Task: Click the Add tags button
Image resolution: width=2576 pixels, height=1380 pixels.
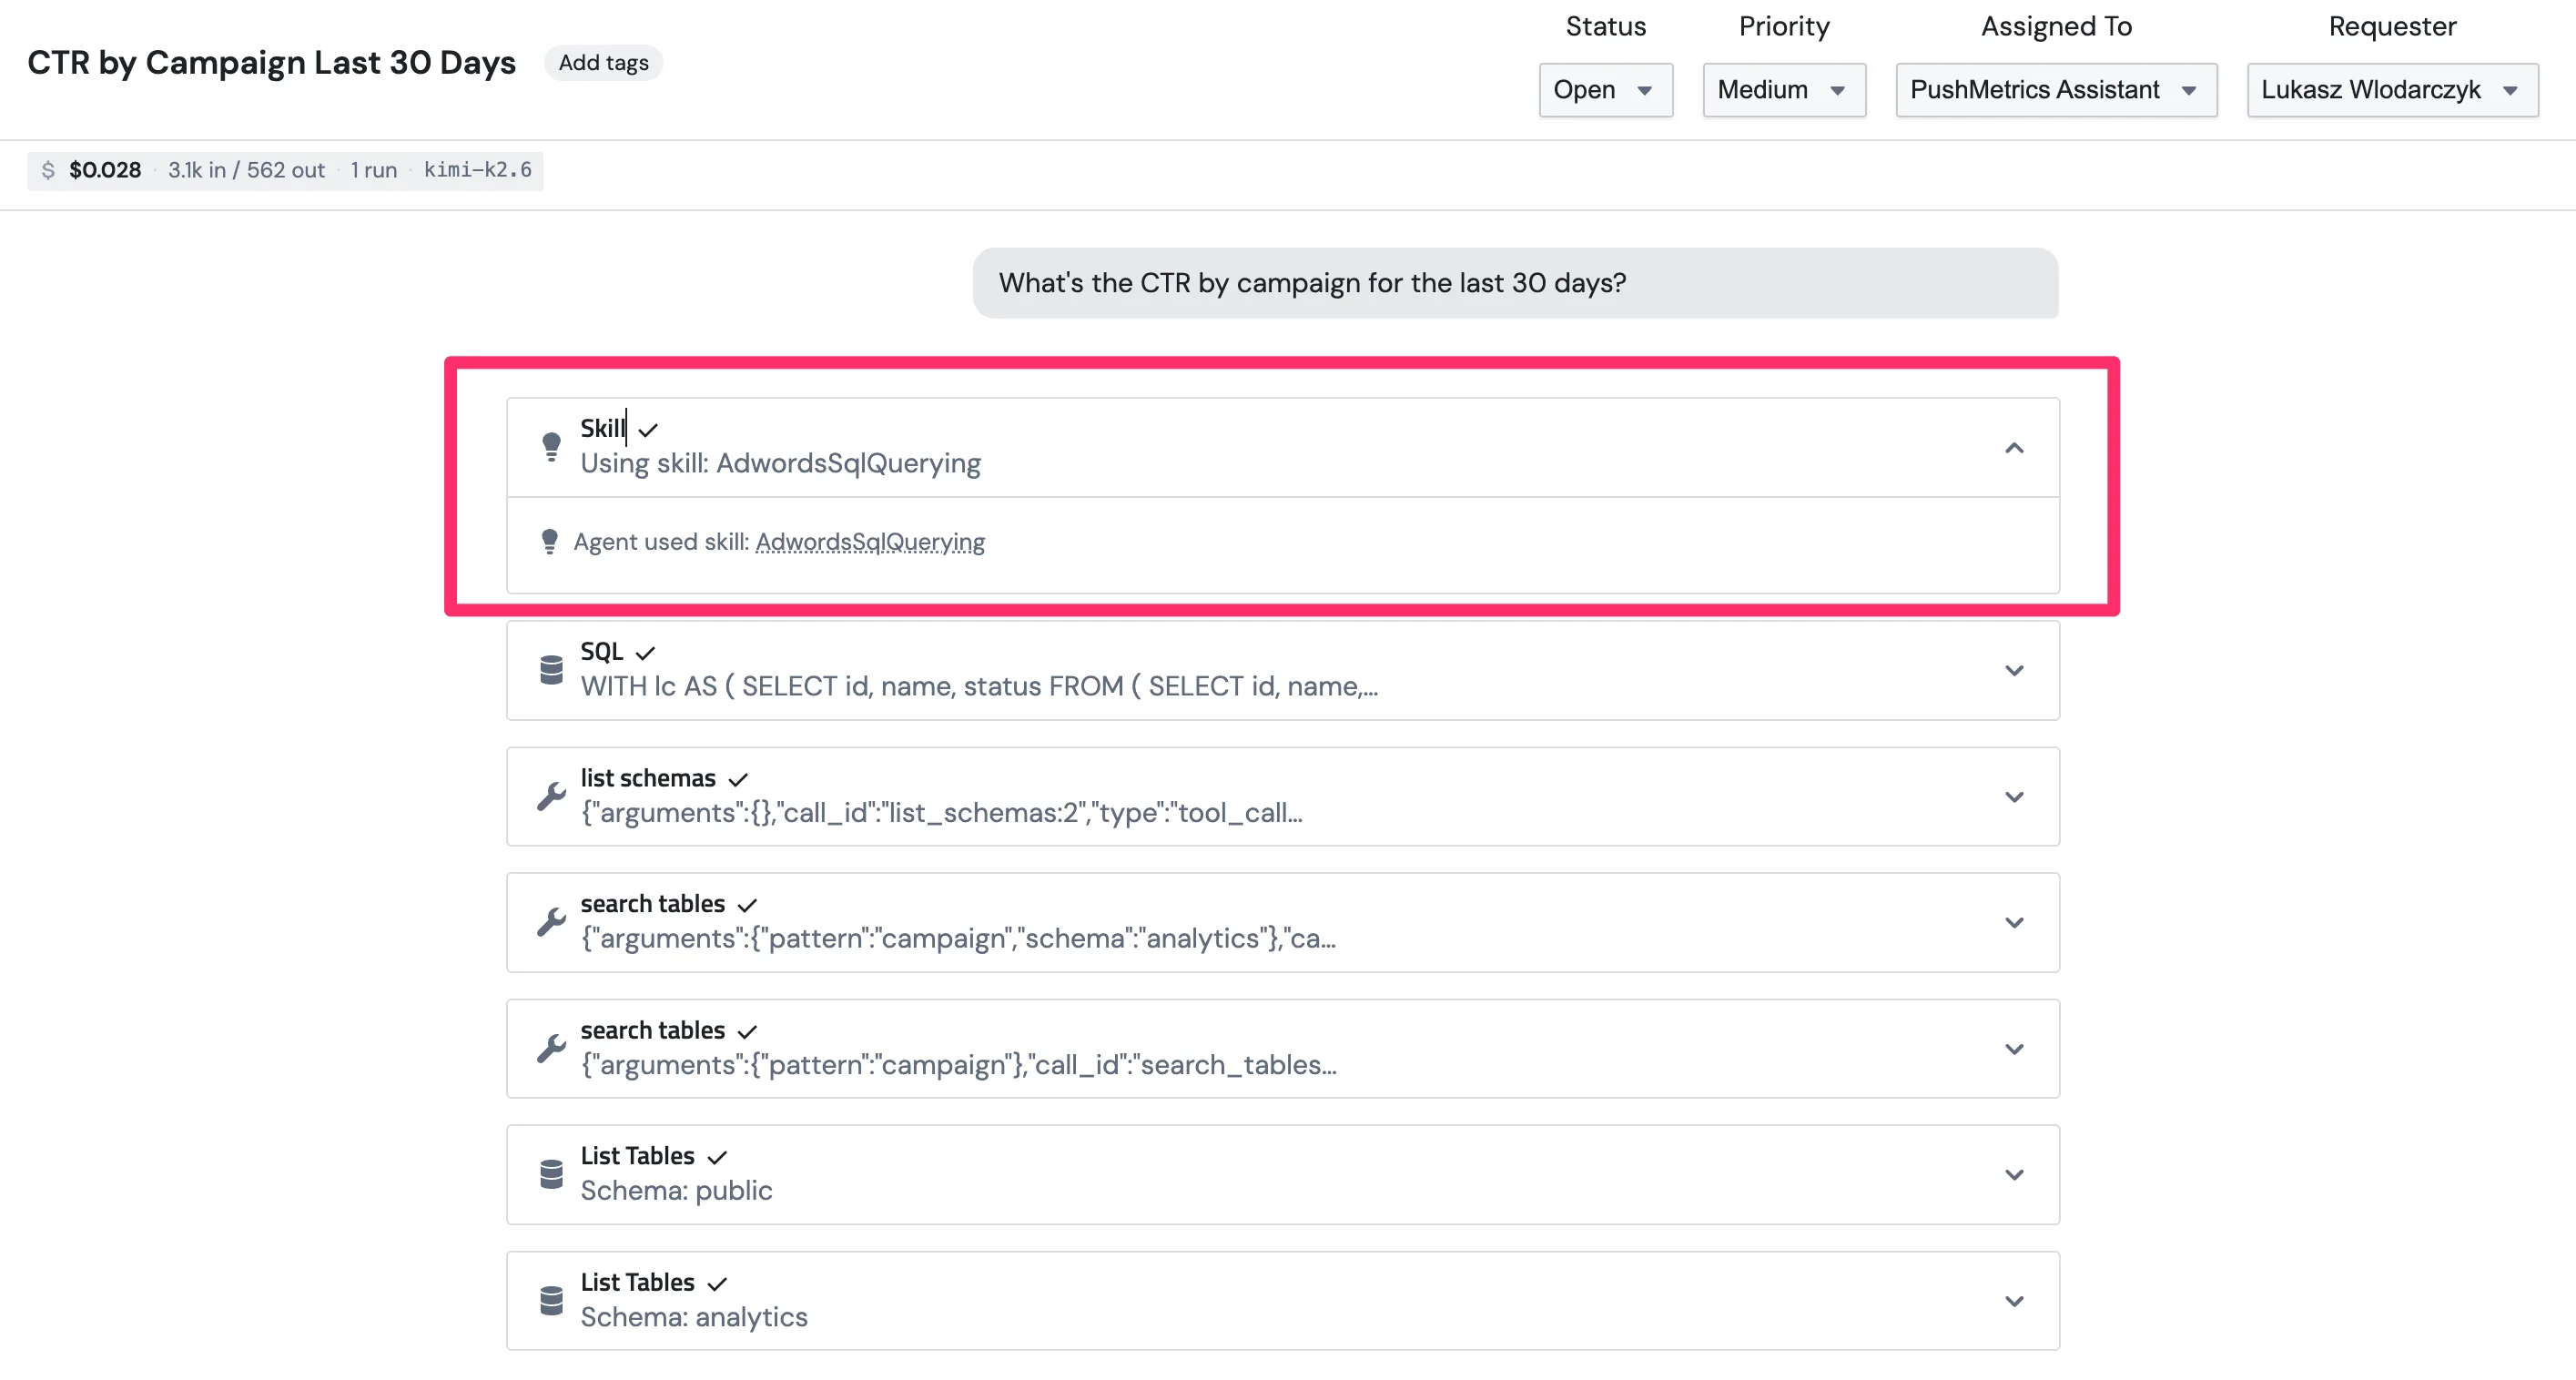Action: (x=603, y=63)
